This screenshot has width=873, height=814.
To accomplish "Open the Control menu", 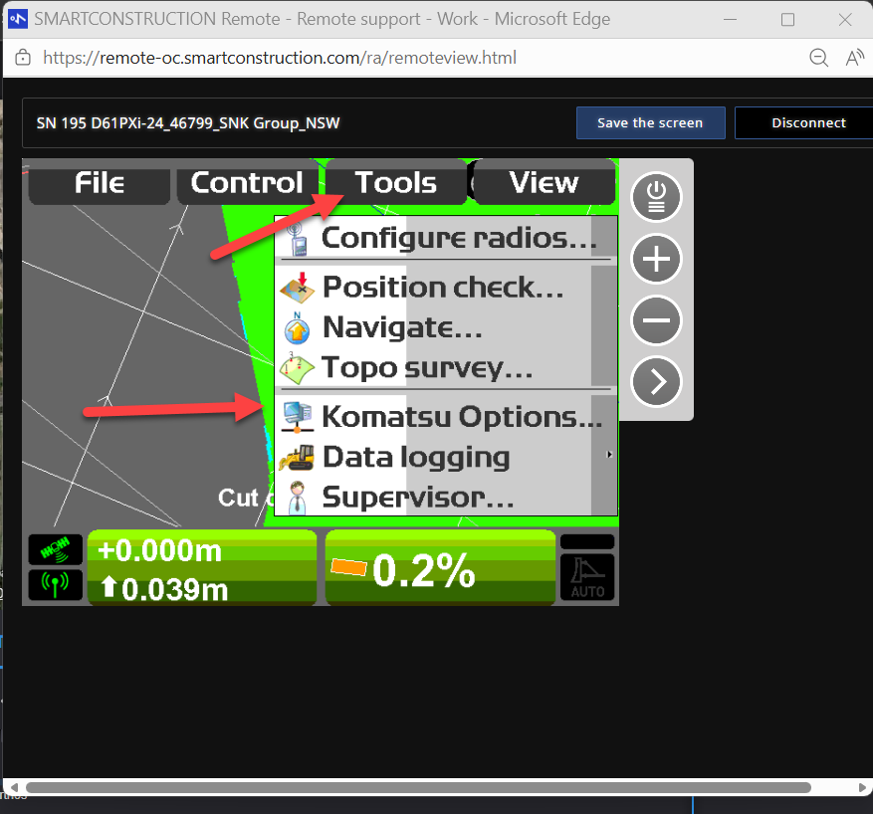I will pos(247,183).
